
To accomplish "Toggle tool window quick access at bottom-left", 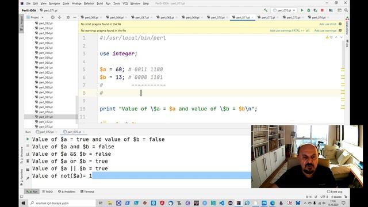I will [x=21, y=197].
